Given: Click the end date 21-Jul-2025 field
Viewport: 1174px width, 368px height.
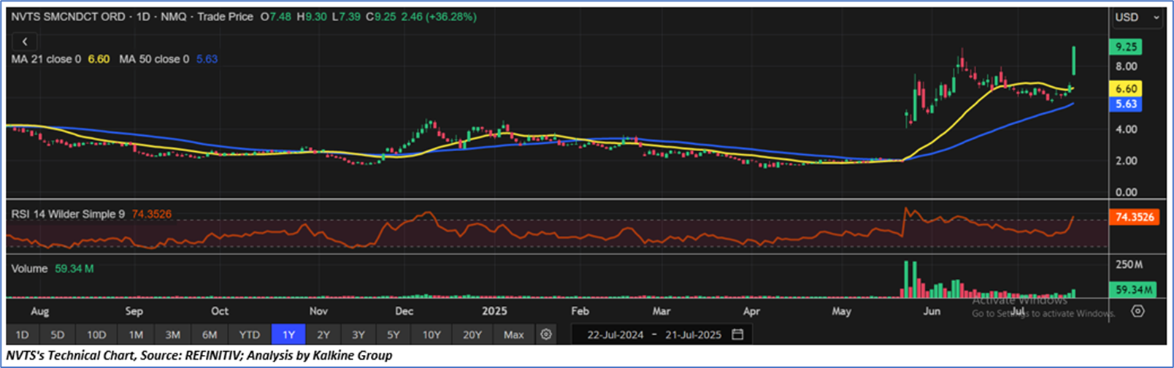Looking at the screenshot, I should click(x=693, y=334).
